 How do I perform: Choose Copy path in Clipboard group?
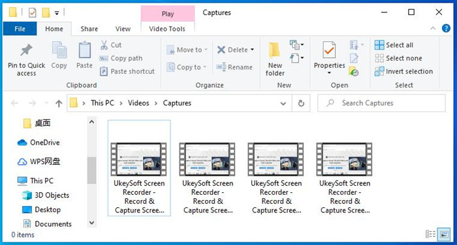click(121, 58)
